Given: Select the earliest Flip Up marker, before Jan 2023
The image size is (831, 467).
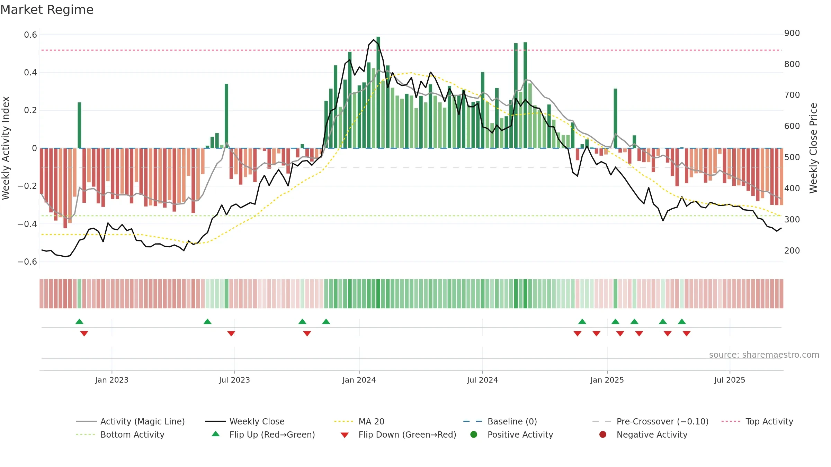Looking at the screenshot, I should (80, 321).
